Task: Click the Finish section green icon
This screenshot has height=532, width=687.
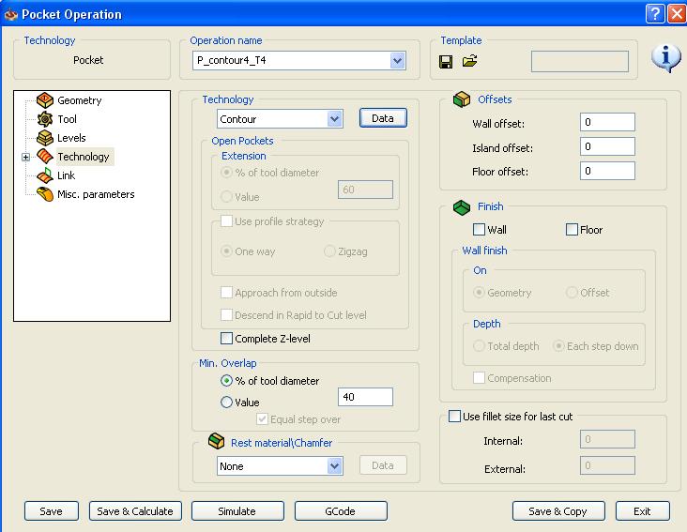Action: pyautogui.click(x=462, y=207)
